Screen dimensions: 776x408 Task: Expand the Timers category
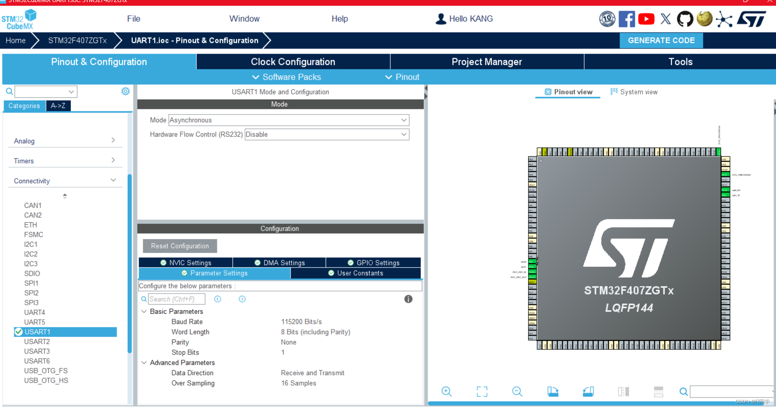pyautogui.click(x=113, y=160)
